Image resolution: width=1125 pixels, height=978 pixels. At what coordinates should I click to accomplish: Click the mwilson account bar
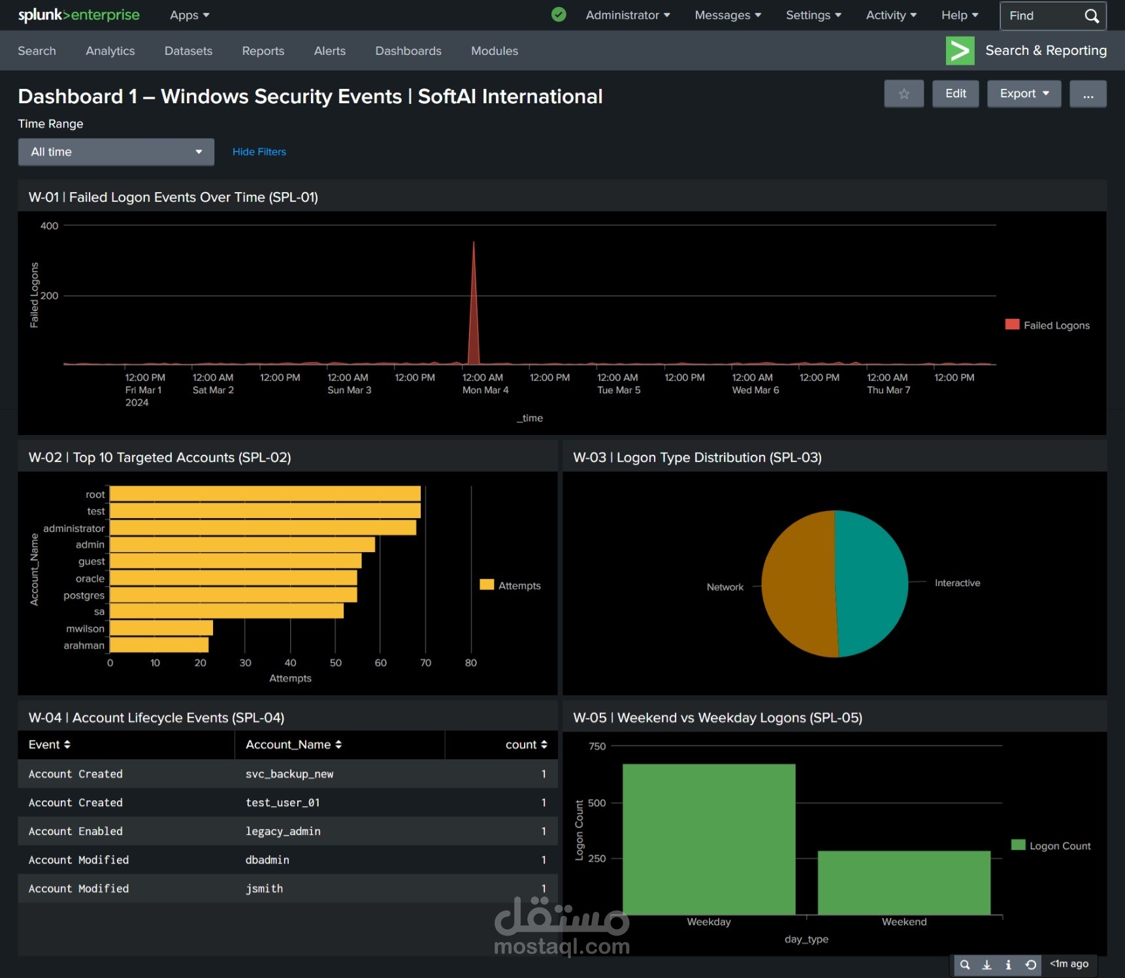(161, 628)
